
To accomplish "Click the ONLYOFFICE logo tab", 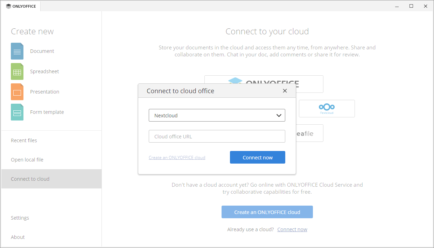I will click(21, 6).
